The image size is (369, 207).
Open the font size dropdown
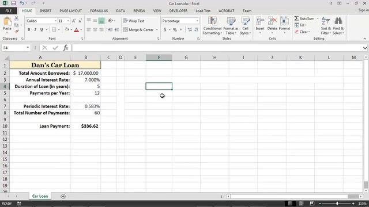point(68,21)
